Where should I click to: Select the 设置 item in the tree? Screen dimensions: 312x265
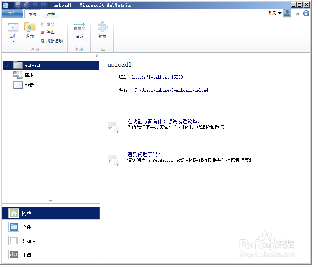click(x=24, y=85)
